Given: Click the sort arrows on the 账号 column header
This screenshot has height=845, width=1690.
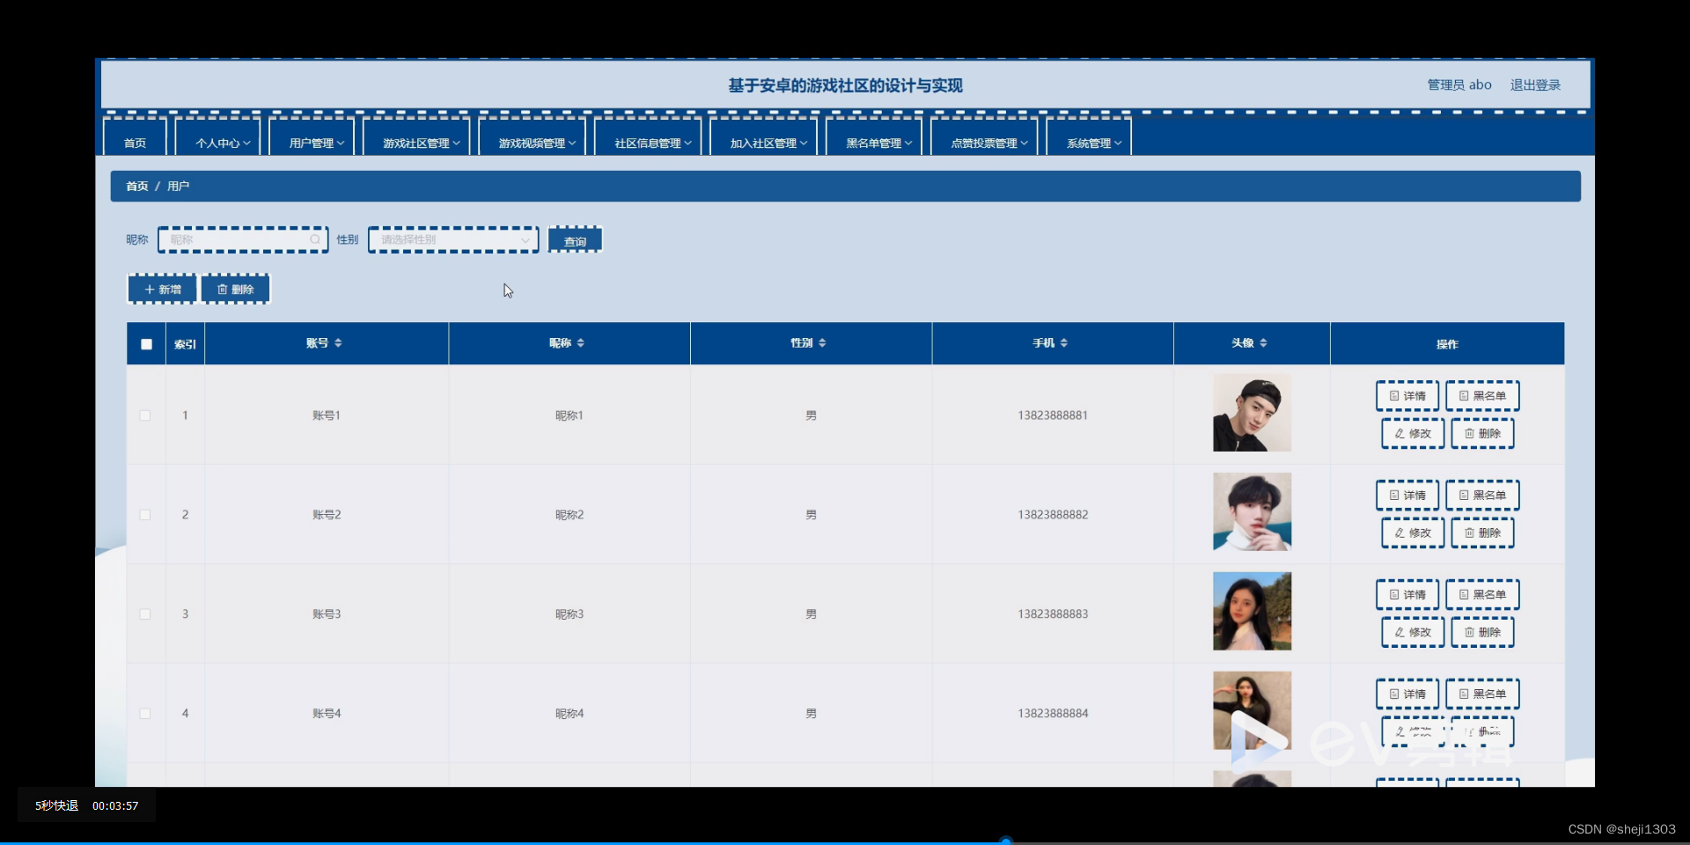Looking at the screenshot, I should pyautogui.click(x=339, y=343).
